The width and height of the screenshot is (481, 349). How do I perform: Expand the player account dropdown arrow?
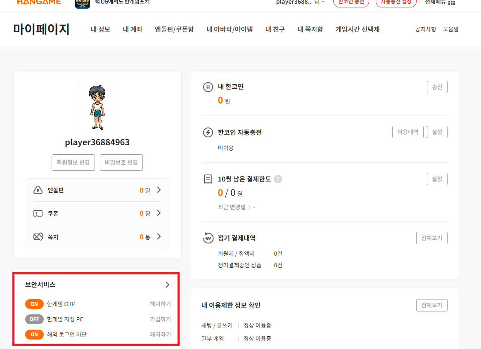pos(323,2)
